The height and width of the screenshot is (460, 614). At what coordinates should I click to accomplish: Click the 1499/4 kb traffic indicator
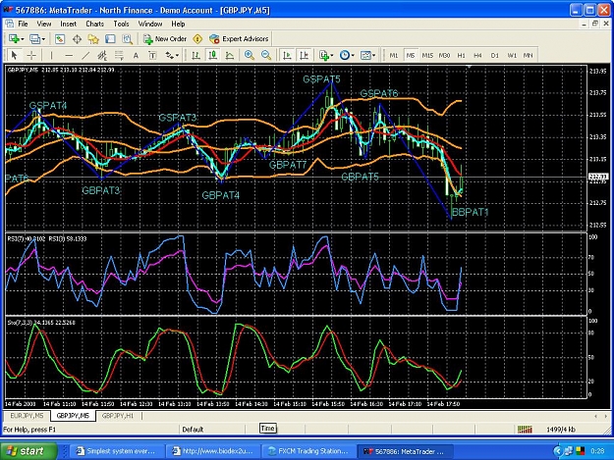561,430
